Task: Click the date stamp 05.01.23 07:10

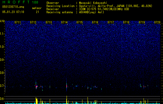Action: click(x=13, y=12)
